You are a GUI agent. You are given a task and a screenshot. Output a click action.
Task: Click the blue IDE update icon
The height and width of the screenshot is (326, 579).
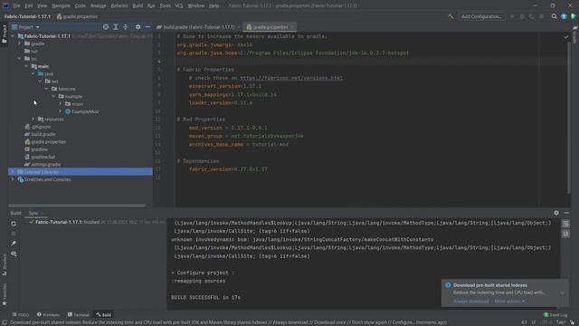564,16
